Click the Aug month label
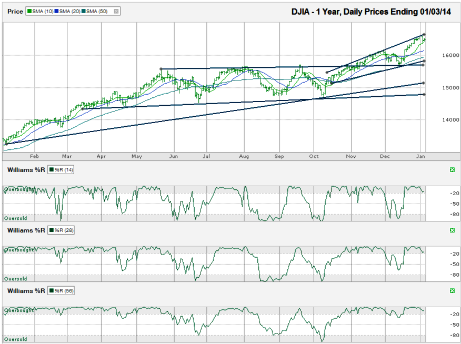This screenshot has width=461, height=344. point(244,156)
